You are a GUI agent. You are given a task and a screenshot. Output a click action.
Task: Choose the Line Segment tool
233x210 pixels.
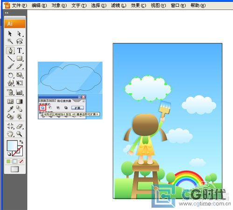click(10, 58)
